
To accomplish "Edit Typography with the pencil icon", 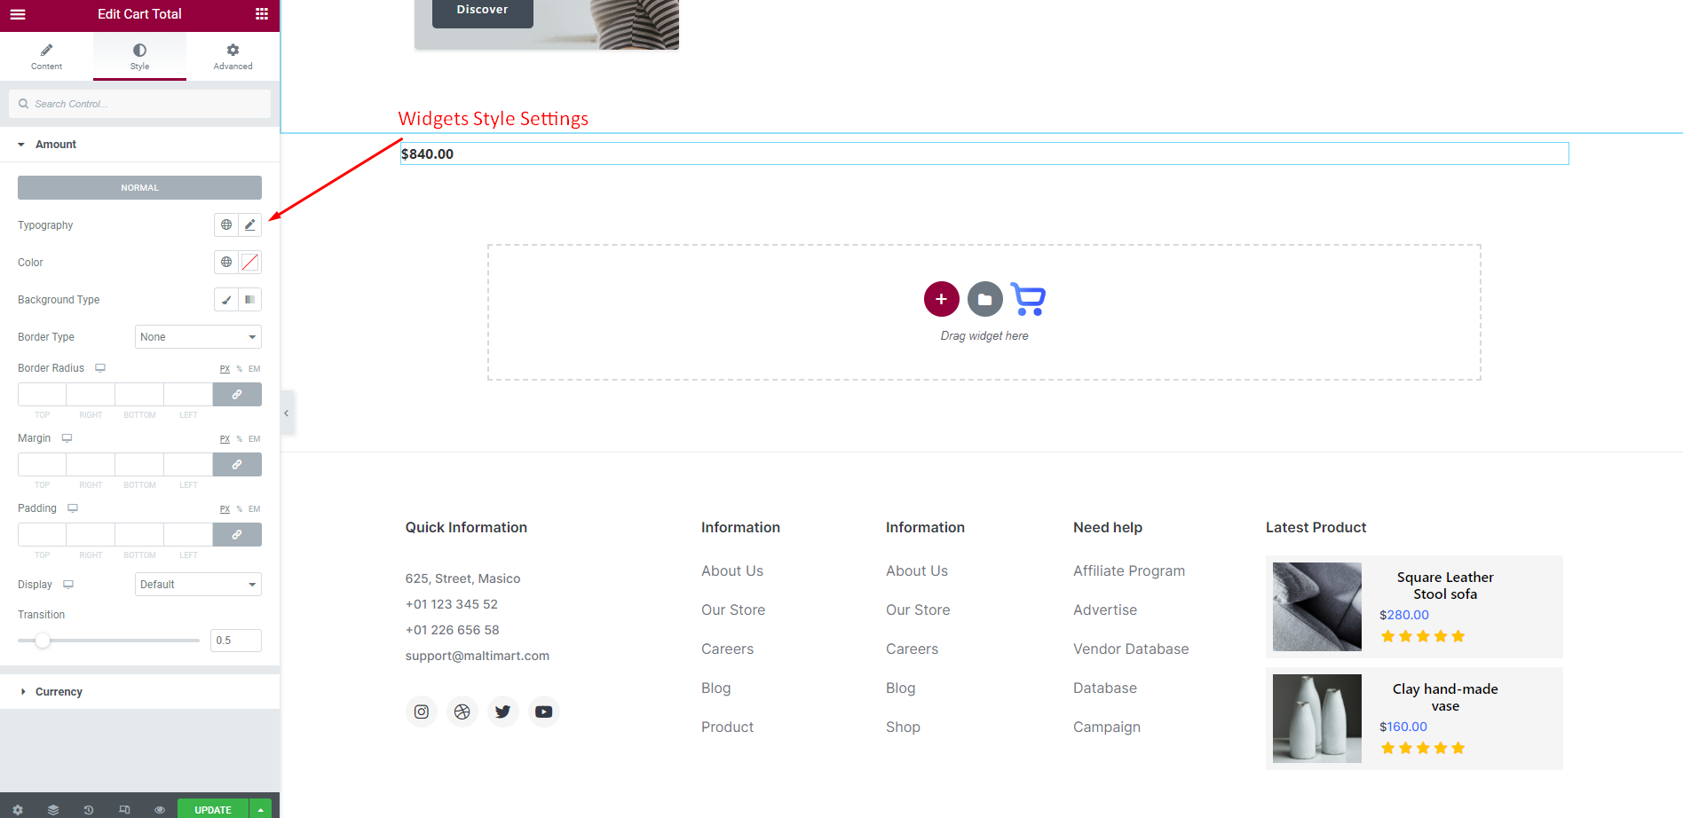I will (250, 225).
